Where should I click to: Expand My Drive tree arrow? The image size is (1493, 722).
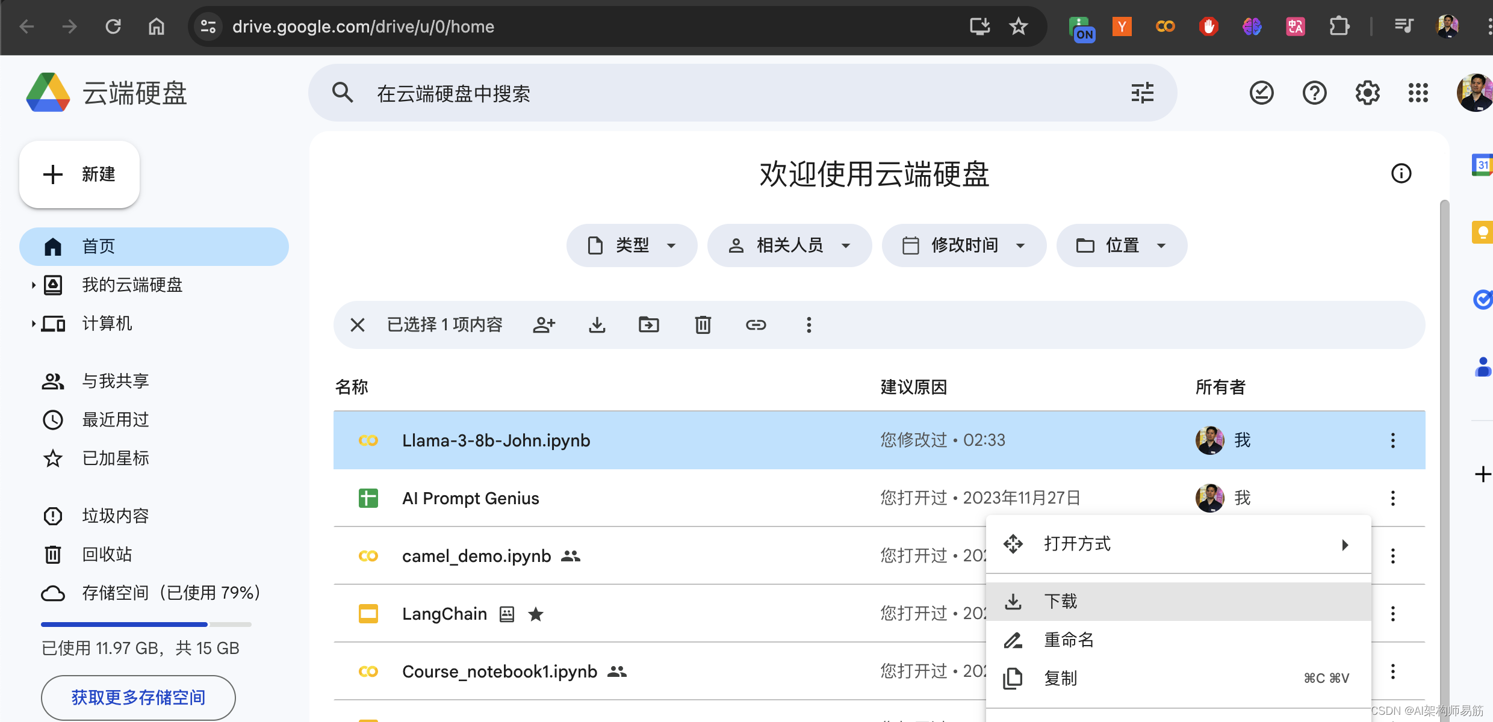coord(33,285)
